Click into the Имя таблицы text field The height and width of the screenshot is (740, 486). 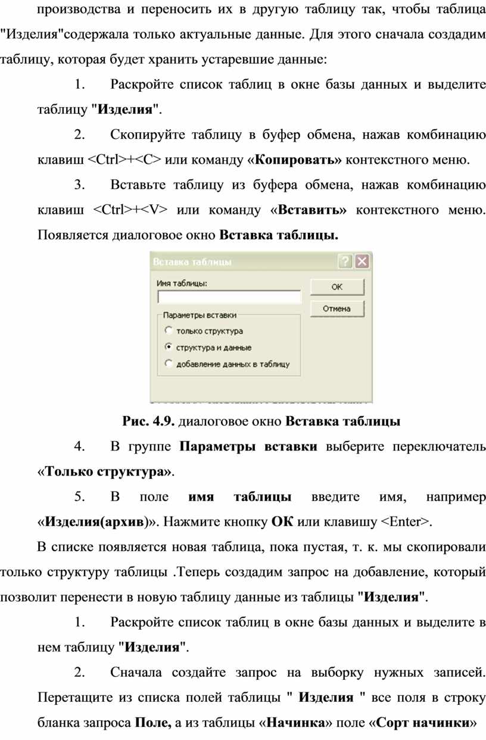coord(229,297)
